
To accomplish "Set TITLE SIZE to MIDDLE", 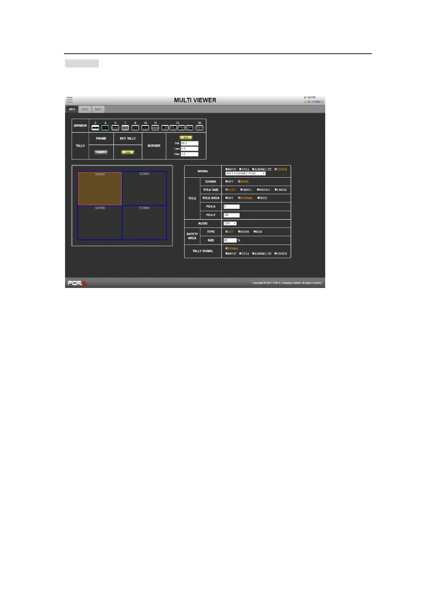I will pos(264,190).
